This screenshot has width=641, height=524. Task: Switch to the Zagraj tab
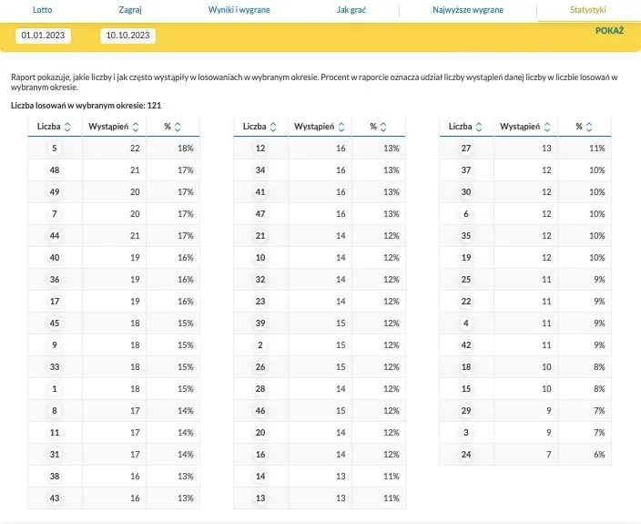tap(130, 9)
